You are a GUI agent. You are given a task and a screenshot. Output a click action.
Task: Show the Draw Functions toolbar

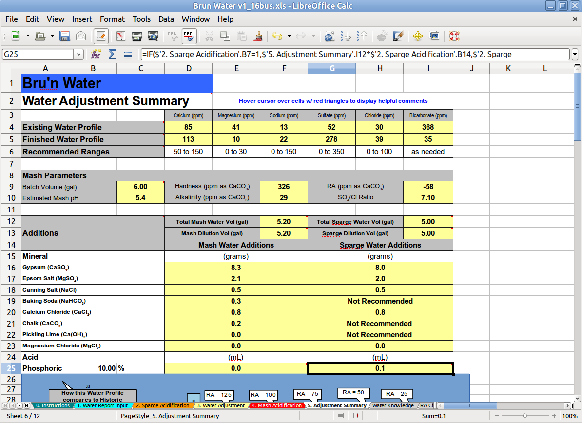tap(398, 36)
